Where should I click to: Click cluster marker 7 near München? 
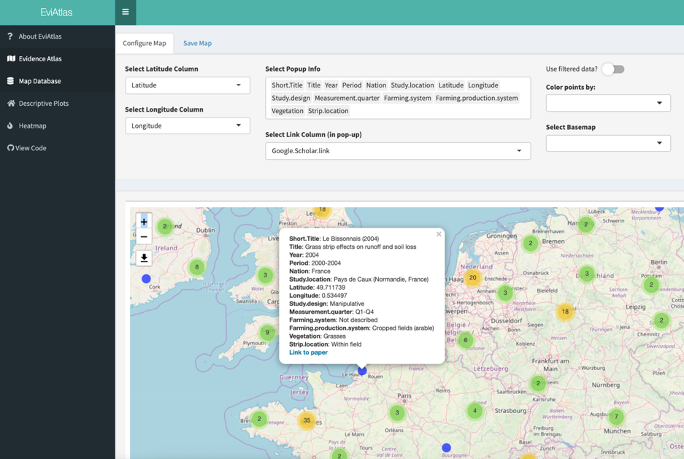(x=616, y=416)
